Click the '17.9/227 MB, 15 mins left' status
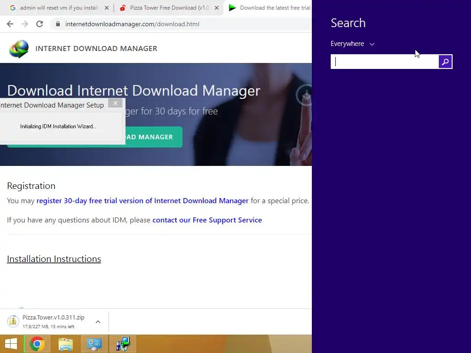The height and width of the screenshot is (353, 471). coord(48,327)
